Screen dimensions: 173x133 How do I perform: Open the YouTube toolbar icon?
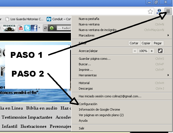point(21,28)
